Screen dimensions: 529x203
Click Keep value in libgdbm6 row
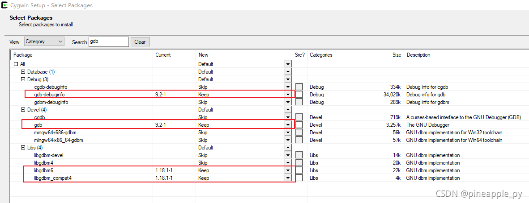tap(204, 170)
